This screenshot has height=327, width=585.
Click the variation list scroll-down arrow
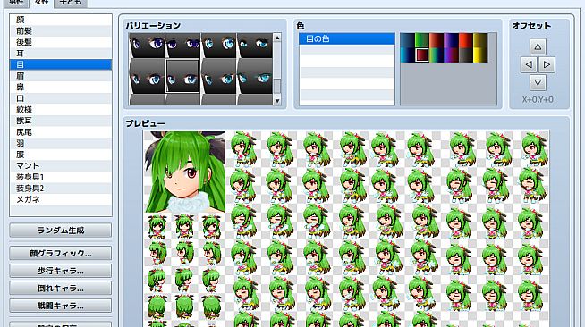click(277, 101)
